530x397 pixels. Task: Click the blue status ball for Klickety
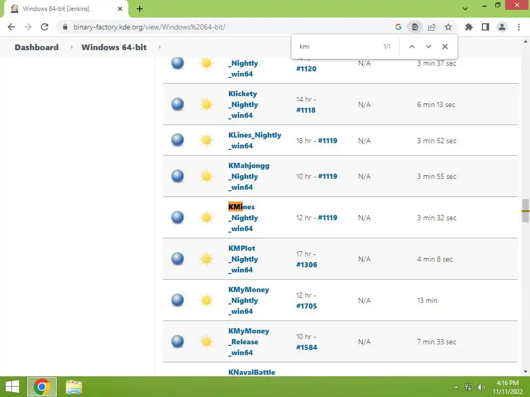click(x=178, y=104)
